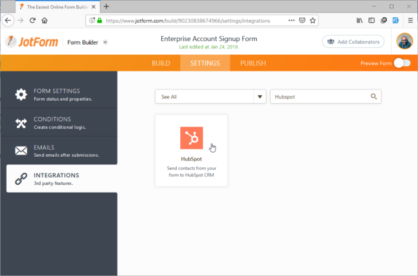The image size is (418, 276).
Task: Click the Integrations chain link icon
Action: click(21, 179)
